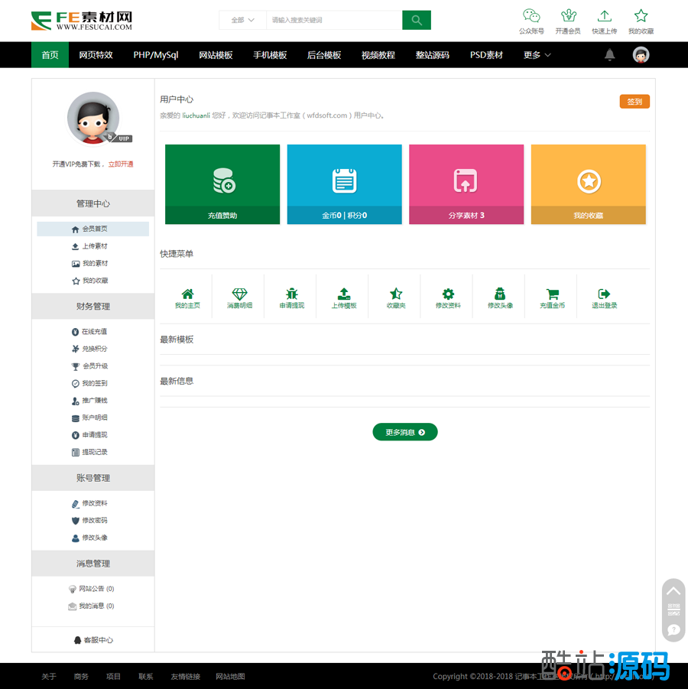
Task: Click the WeChat 公众账号 icon
Action: tap(531, 16)
